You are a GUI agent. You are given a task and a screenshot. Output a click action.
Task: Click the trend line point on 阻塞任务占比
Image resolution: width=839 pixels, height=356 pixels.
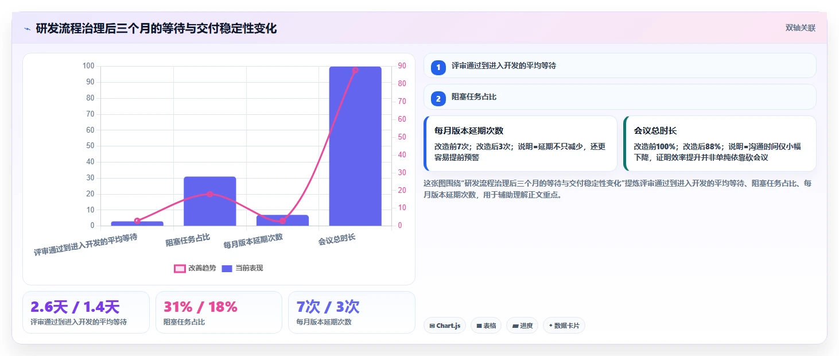coord(210,194)
